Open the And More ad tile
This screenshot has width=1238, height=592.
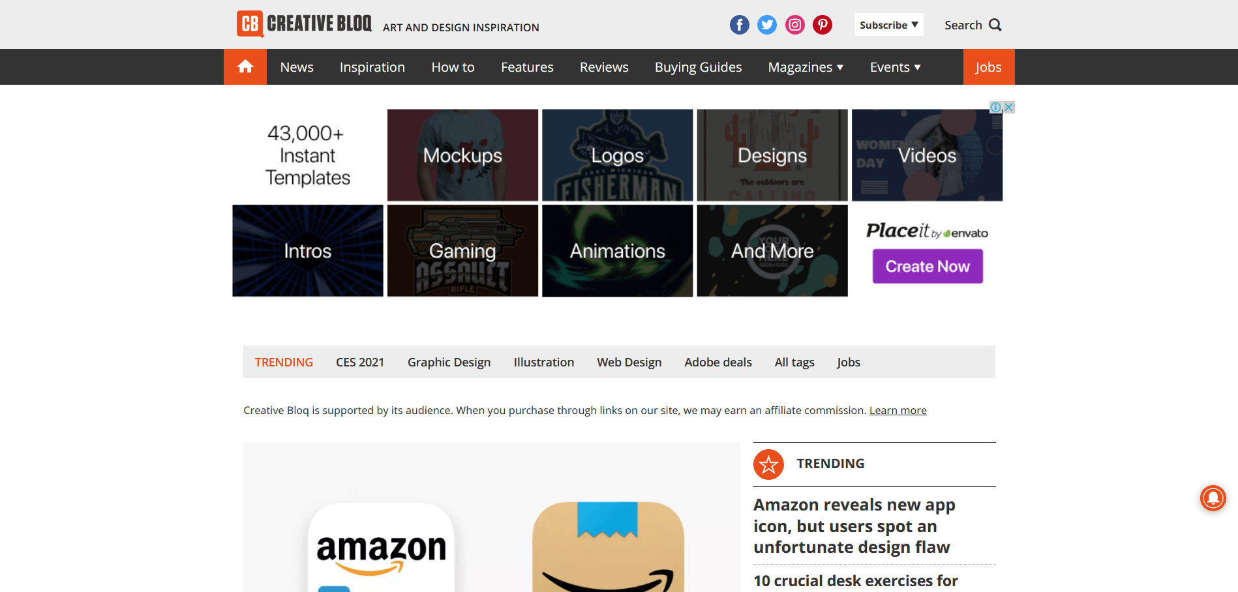[x=772, y=250]
